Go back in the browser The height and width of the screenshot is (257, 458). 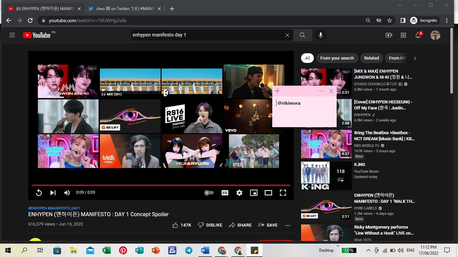[x=9, y=21]
